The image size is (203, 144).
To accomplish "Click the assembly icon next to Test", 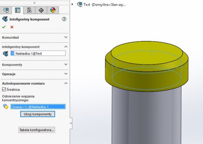I will [80, 4].
